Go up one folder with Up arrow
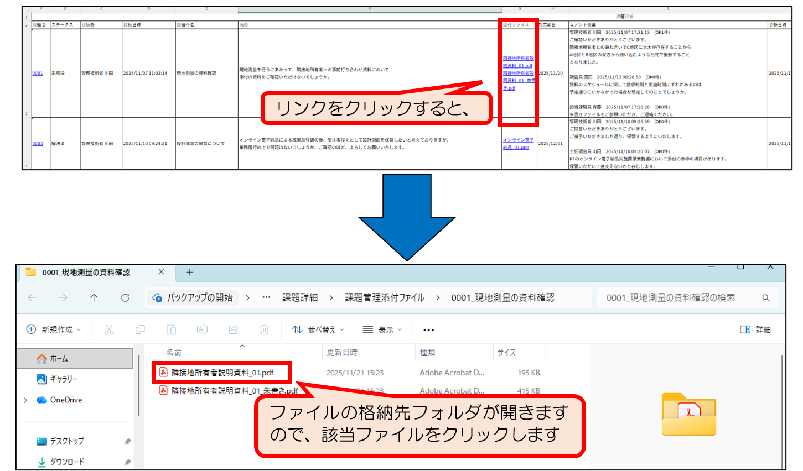 [94, 297]
